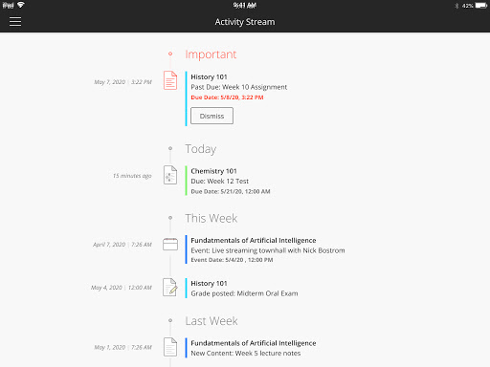Open the live streaming townhall event entry
Image resolution: width=490 pixels, height=367 pixels.
click(268, 250)
